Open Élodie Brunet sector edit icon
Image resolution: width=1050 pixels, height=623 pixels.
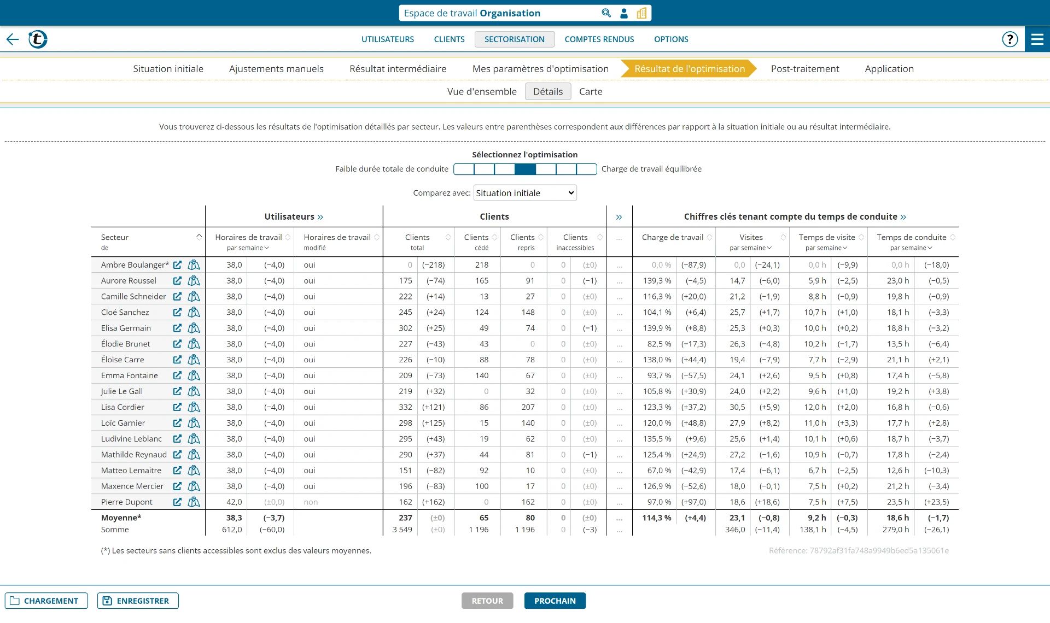(177, 344)
